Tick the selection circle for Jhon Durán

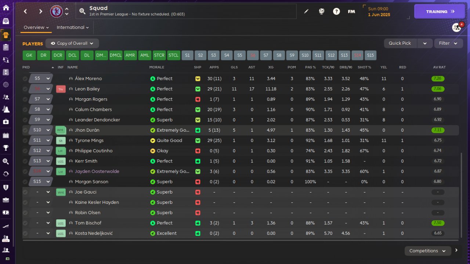pos(25,130)
